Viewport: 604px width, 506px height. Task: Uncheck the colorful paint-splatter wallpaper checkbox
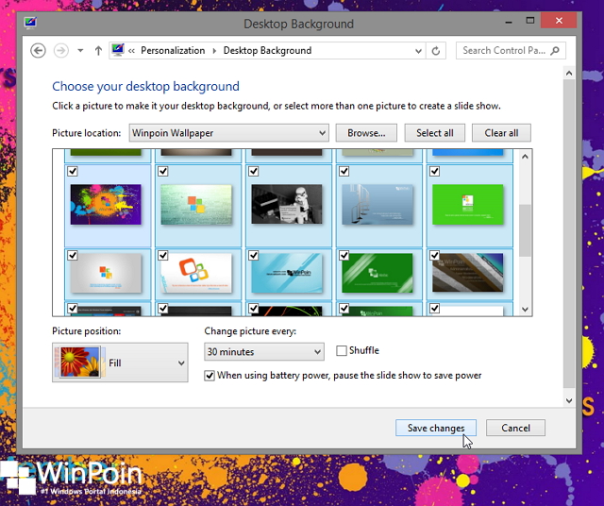pos(73,171)
